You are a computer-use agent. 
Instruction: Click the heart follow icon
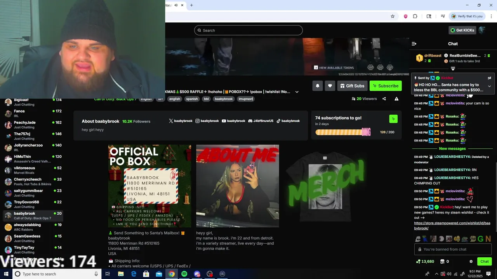330,86
